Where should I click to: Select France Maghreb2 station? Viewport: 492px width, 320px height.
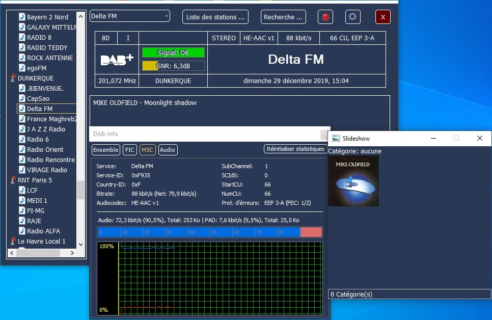point(51,119)
